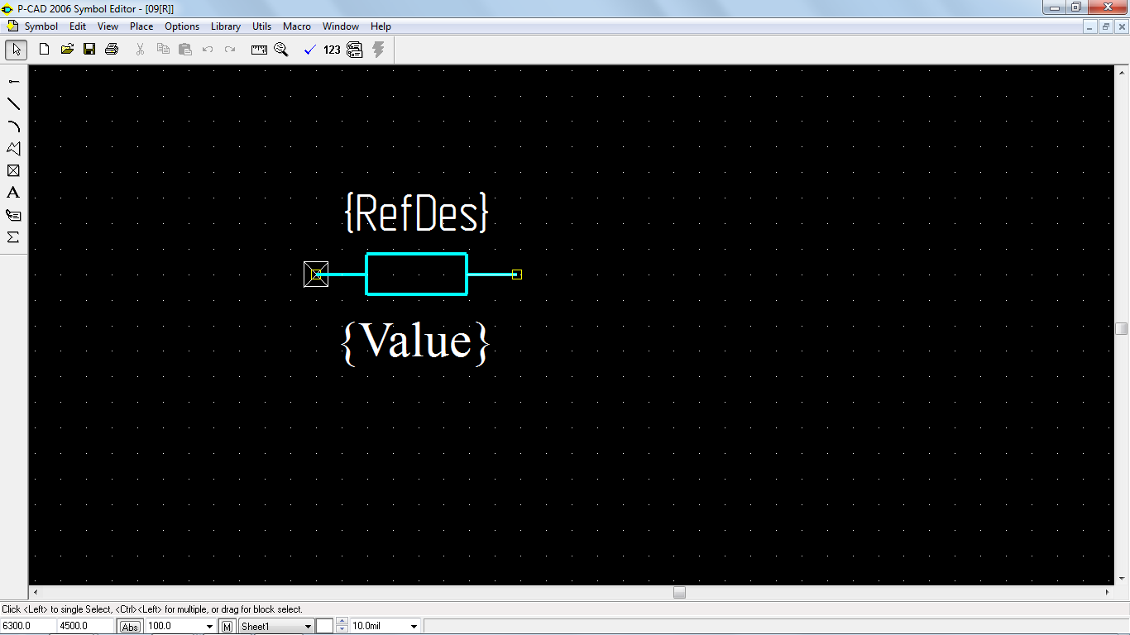Open the Macro menu

coord(297,26)
